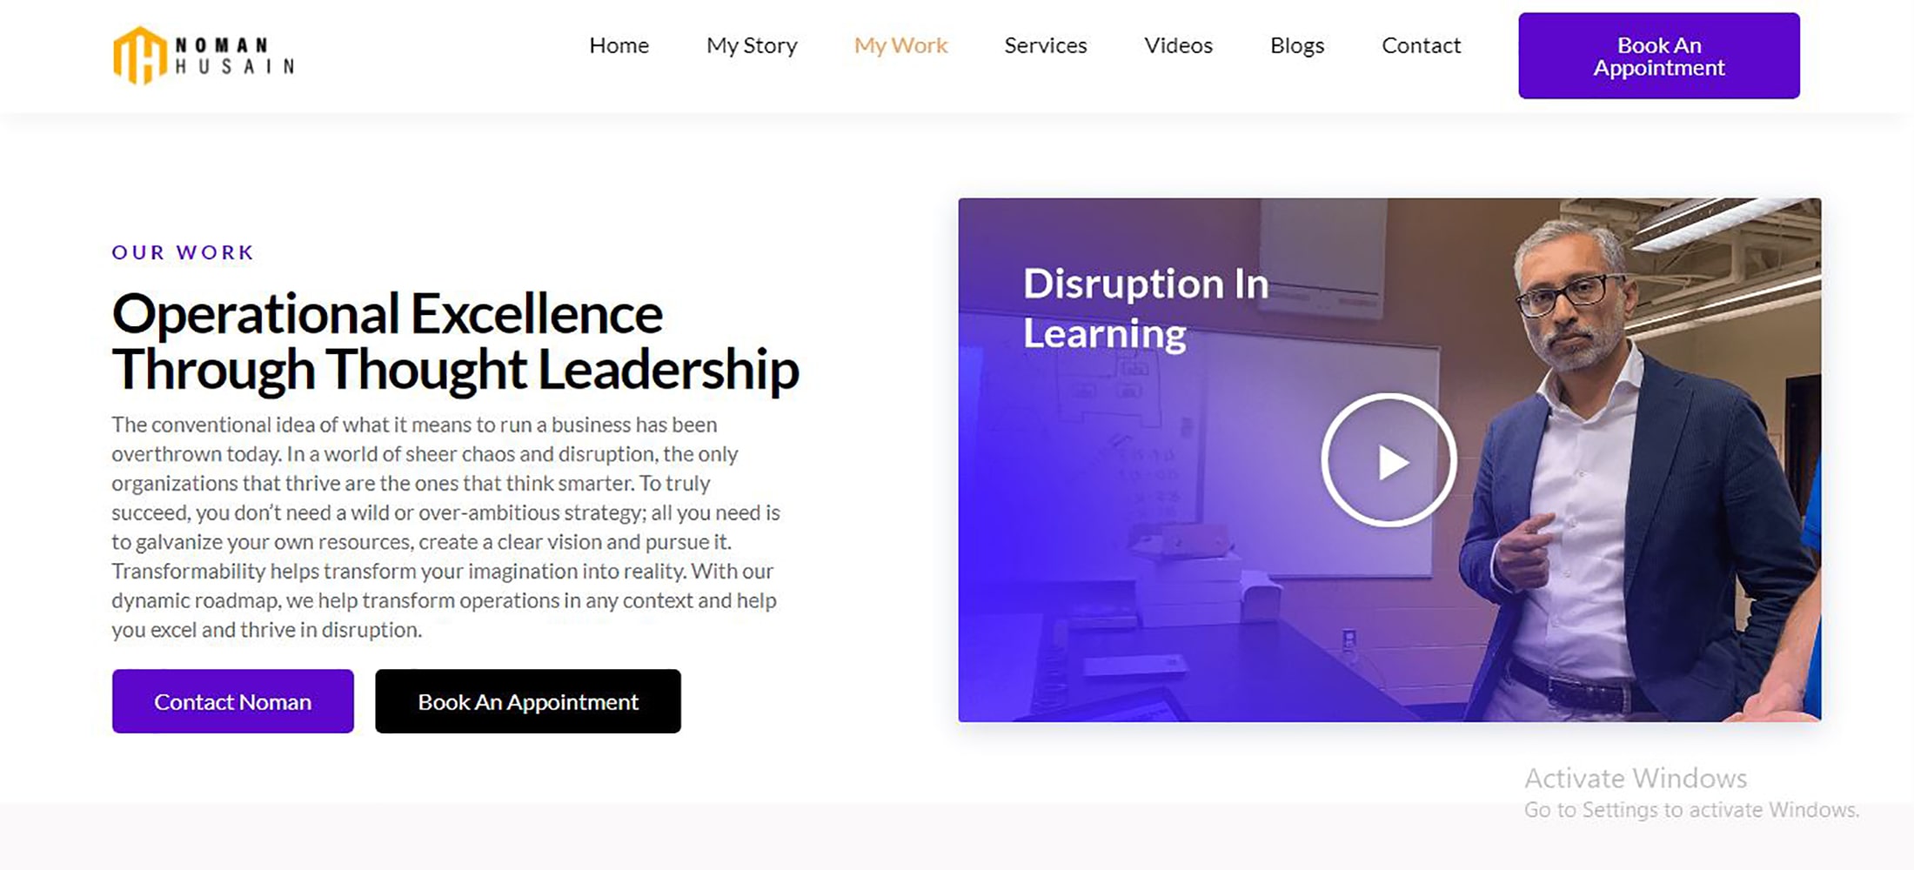Click the Operational Excellence heading

pyautogui.click(x=455, y=342)
